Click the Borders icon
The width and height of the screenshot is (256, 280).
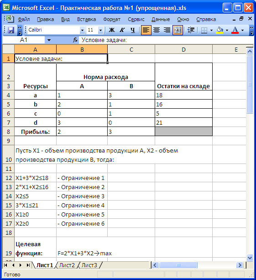(x=204, y=30)
